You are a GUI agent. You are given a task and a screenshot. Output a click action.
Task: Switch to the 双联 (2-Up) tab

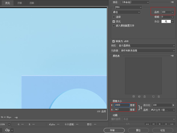click(x=19, y=3)
